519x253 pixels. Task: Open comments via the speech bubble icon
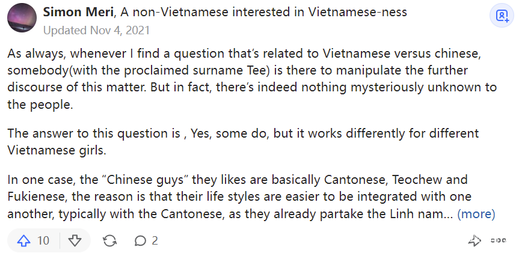140,241
